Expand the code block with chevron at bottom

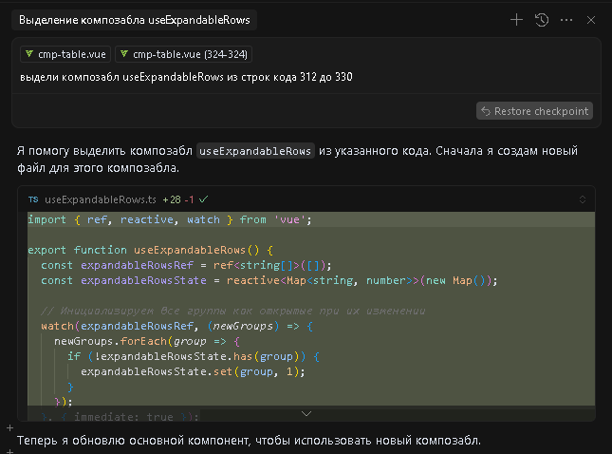tap(306, 413)
